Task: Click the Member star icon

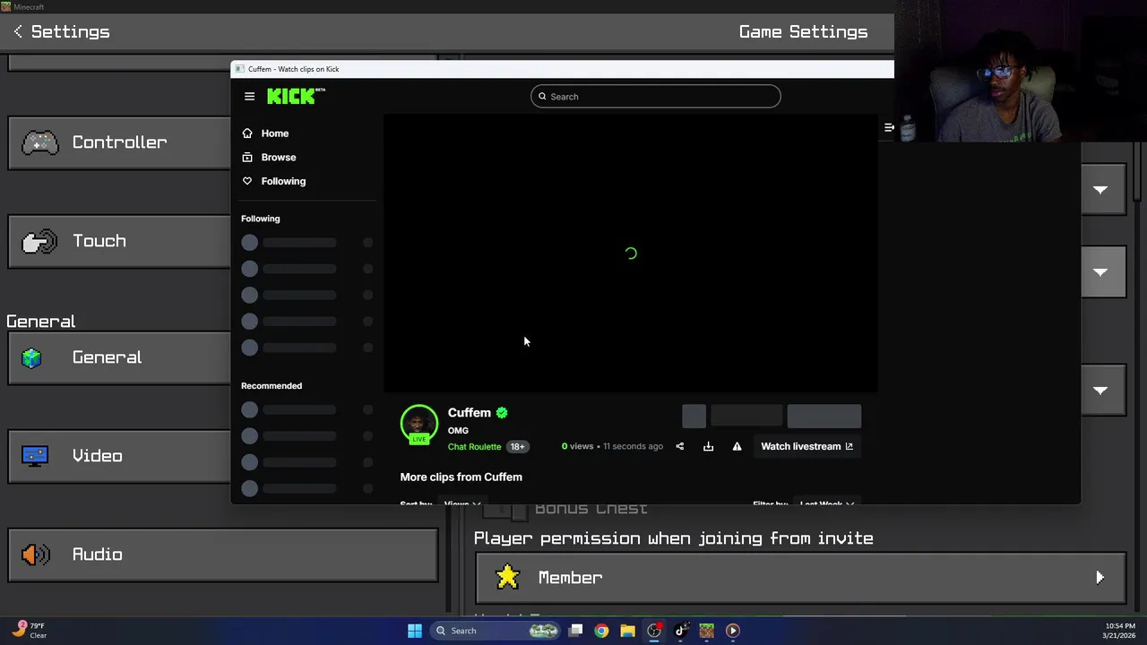Action: point(507,578)
